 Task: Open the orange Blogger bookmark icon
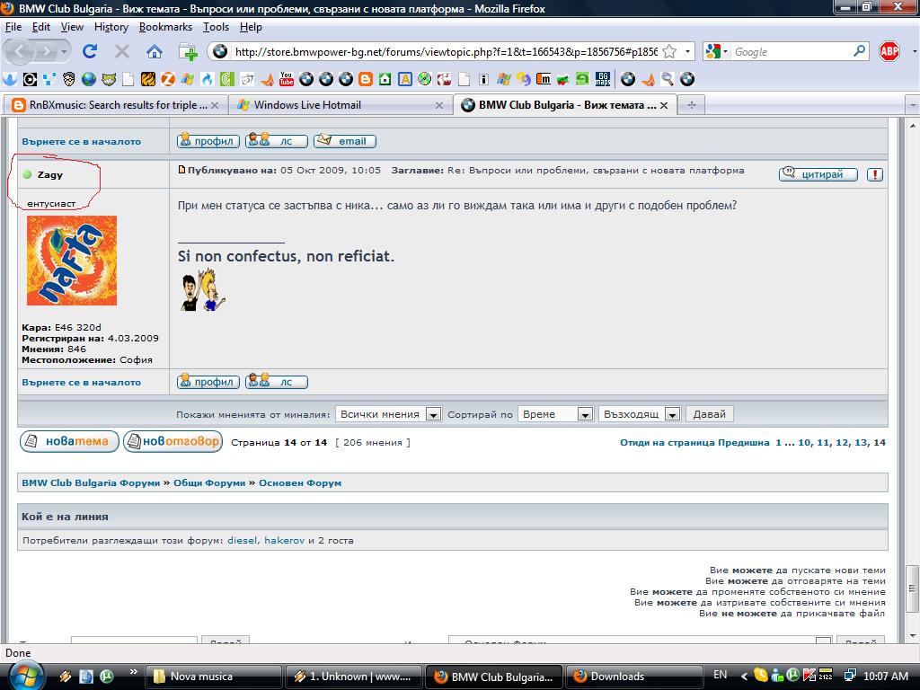click(365, 79)
